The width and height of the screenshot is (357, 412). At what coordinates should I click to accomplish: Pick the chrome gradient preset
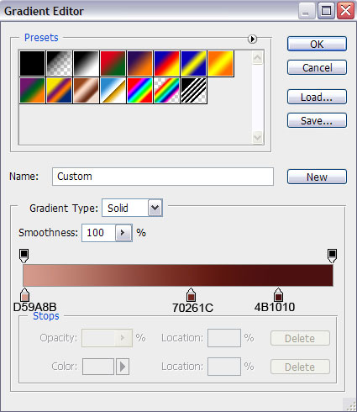[x=113, y=90]
